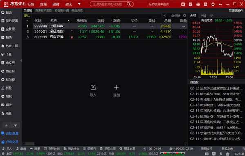Open settings gear in title bar
245x156 pixels.
tap(213, 4)
